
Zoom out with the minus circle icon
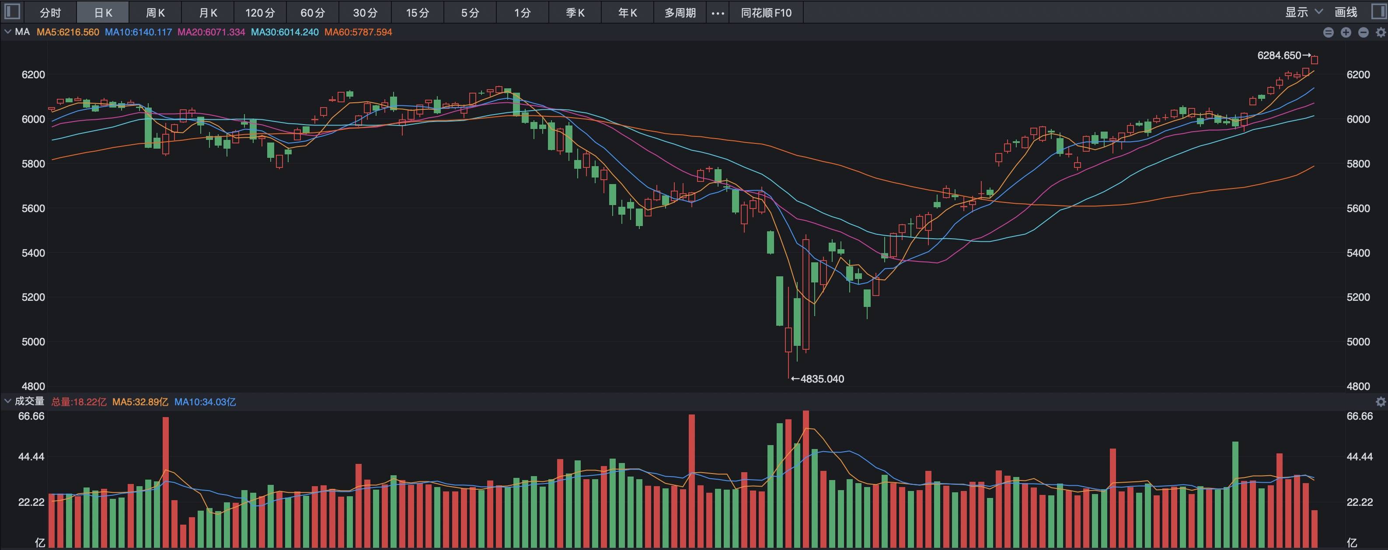click(1363, 32)
